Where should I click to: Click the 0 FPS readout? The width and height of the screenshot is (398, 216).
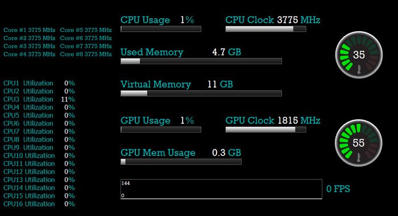click(x=338, y=189)
